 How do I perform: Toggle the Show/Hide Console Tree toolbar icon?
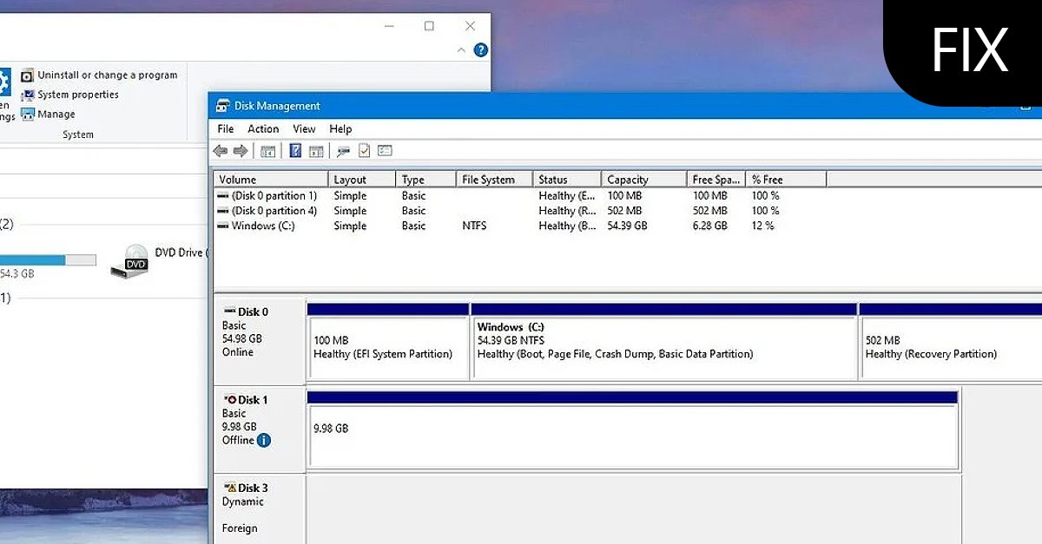[x=267, y=150]
